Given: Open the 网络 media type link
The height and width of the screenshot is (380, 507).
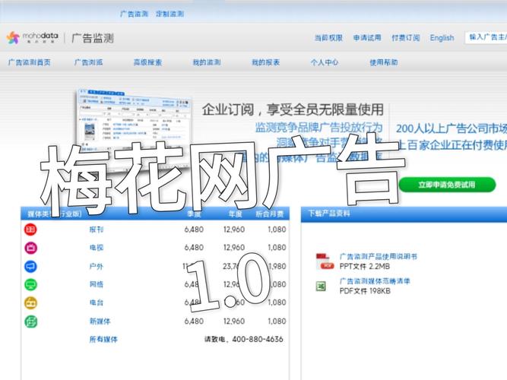Looking at the screenshot, I should click(x=97, y=284).
